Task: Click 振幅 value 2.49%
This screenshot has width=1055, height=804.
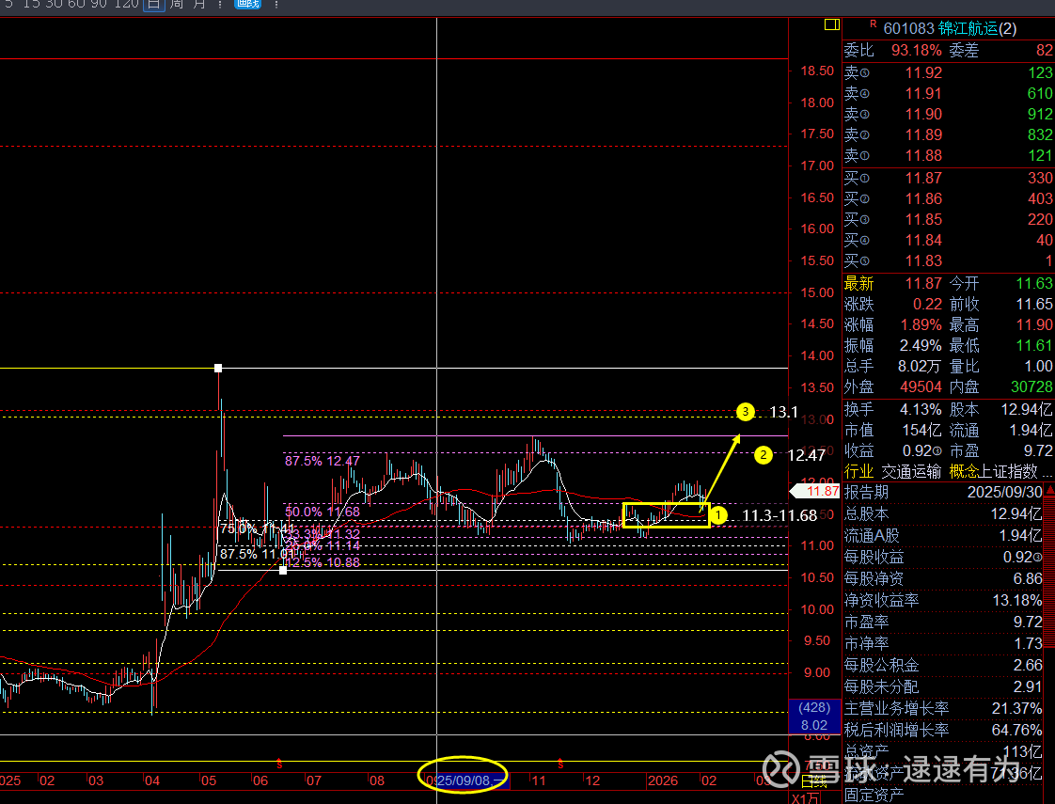Action: pos(921,346)
